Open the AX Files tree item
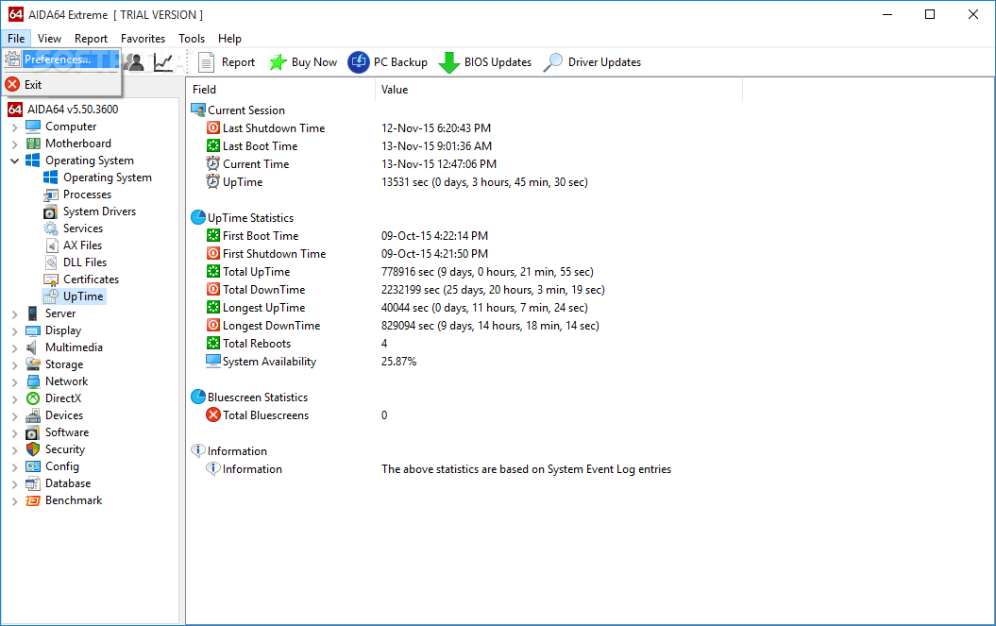 pyautogui.click(x=73, y=245)
